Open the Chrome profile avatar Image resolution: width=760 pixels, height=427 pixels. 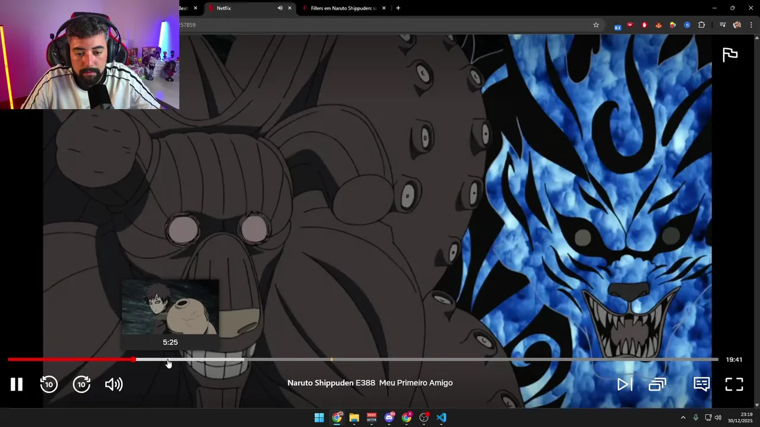click(737, 25)
